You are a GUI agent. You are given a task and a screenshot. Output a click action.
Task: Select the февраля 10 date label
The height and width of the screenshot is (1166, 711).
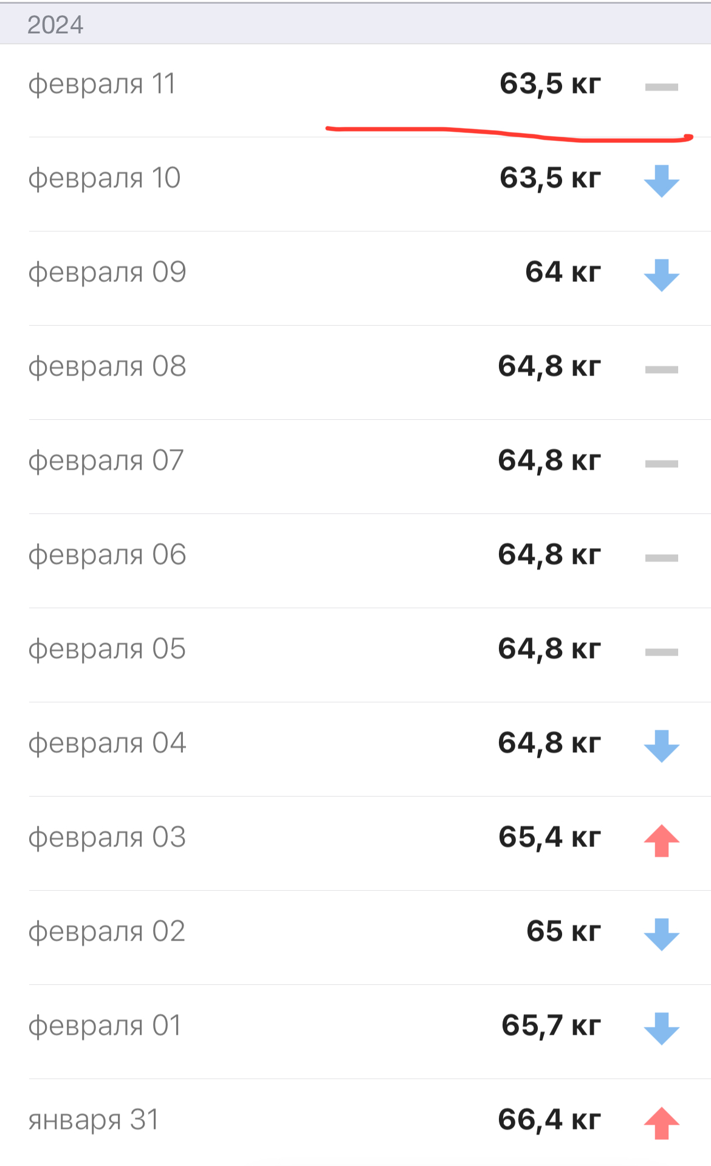point(105,178)
